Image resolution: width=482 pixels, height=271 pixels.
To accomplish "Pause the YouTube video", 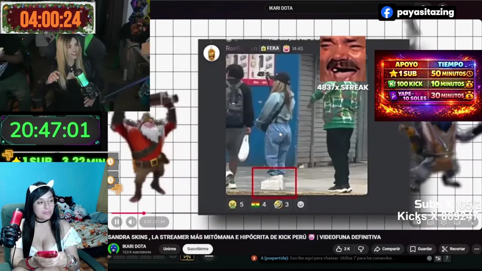I will (117, 222).
